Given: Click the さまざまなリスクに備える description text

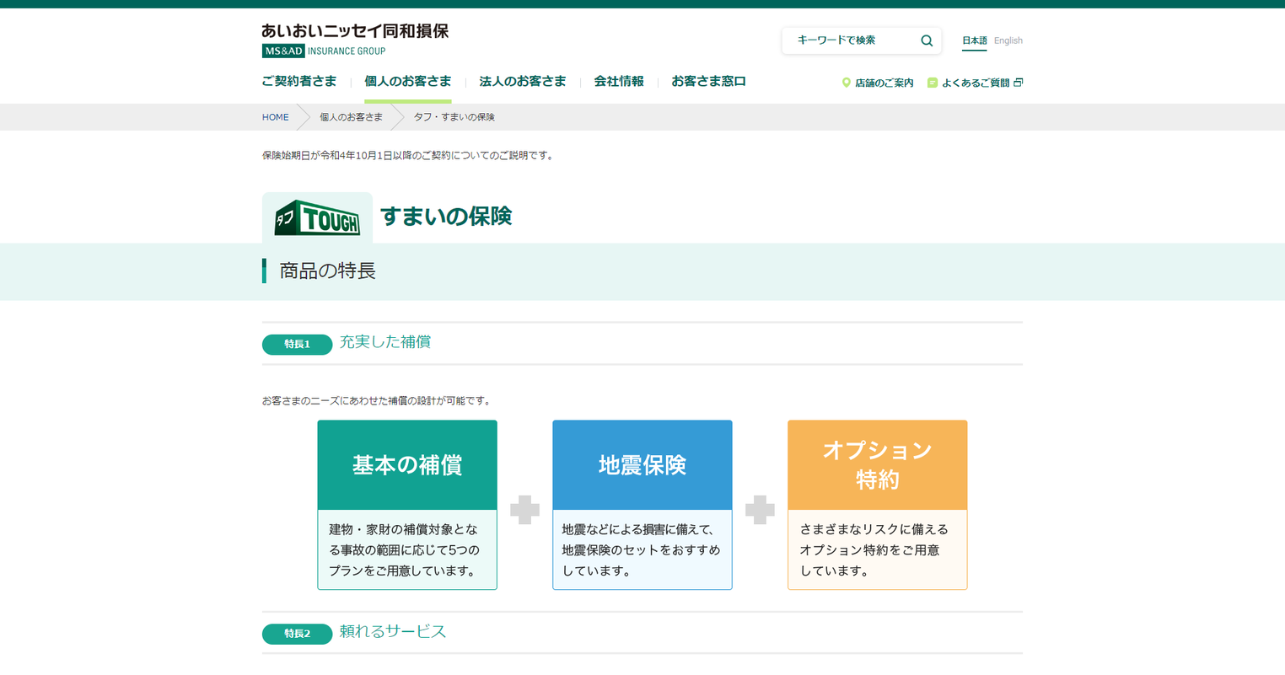Looking at the screenshot, I should [x=874, y=550].
